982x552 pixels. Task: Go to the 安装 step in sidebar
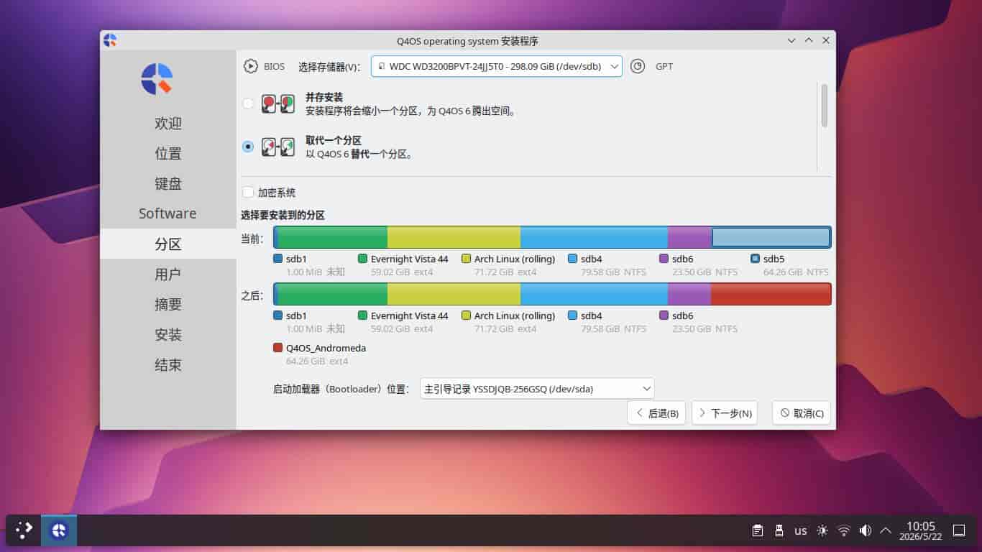pos(168,334)
